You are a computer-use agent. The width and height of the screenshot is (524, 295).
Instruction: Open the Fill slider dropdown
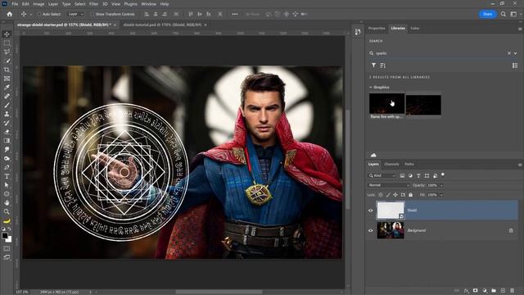[x=442, y=195]
